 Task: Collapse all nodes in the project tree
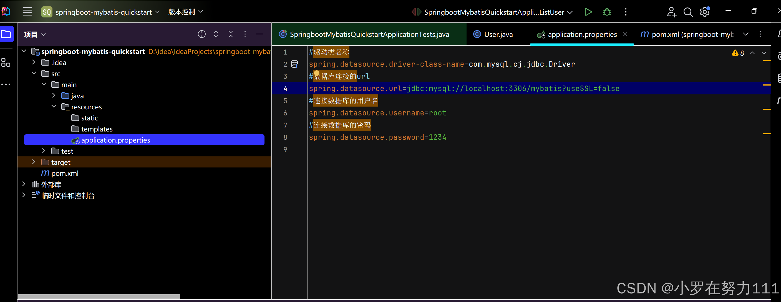[230, 34]
